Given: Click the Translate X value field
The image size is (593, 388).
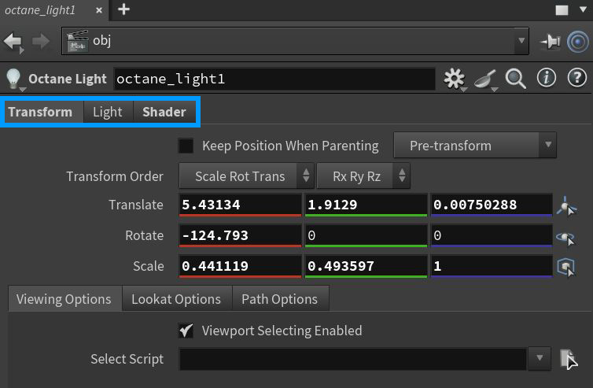Looking at the screenshot, I should [x=239, y=205].
